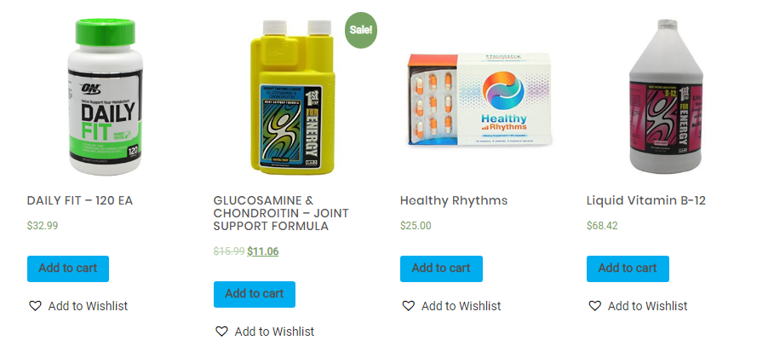This screenshot has height=352, width=774.
Task: Add Healthy Rhythms to cart
Action: [x=441, y=268]
